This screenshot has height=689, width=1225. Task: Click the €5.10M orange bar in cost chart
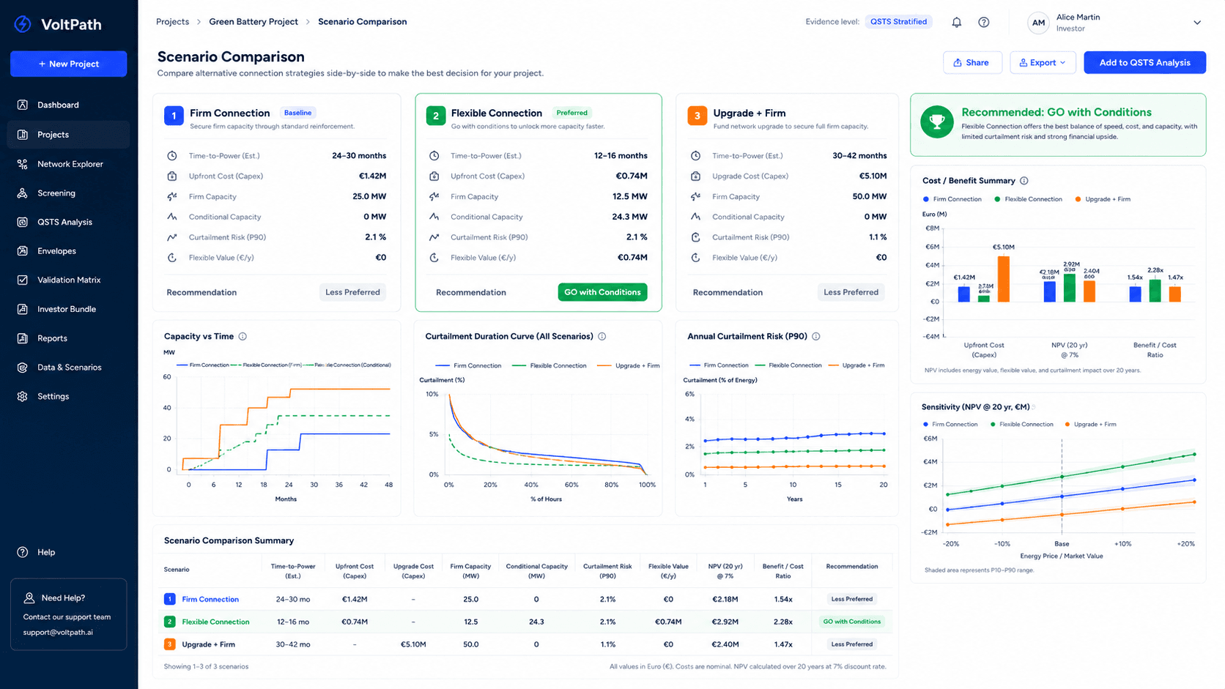[x=1003, y=279]
